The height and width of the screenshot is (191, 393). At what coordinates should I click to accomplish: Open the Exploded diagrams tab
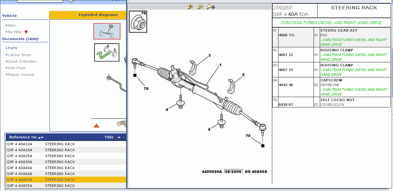[x=98, y=15]
